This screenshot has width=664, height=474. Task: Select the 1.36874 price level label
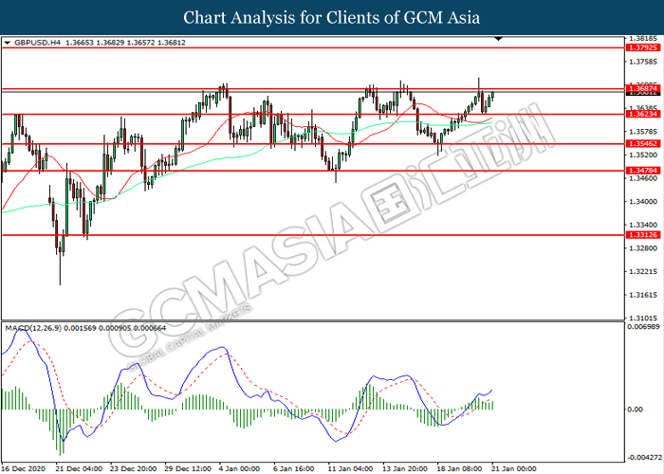tap(643, 88)
